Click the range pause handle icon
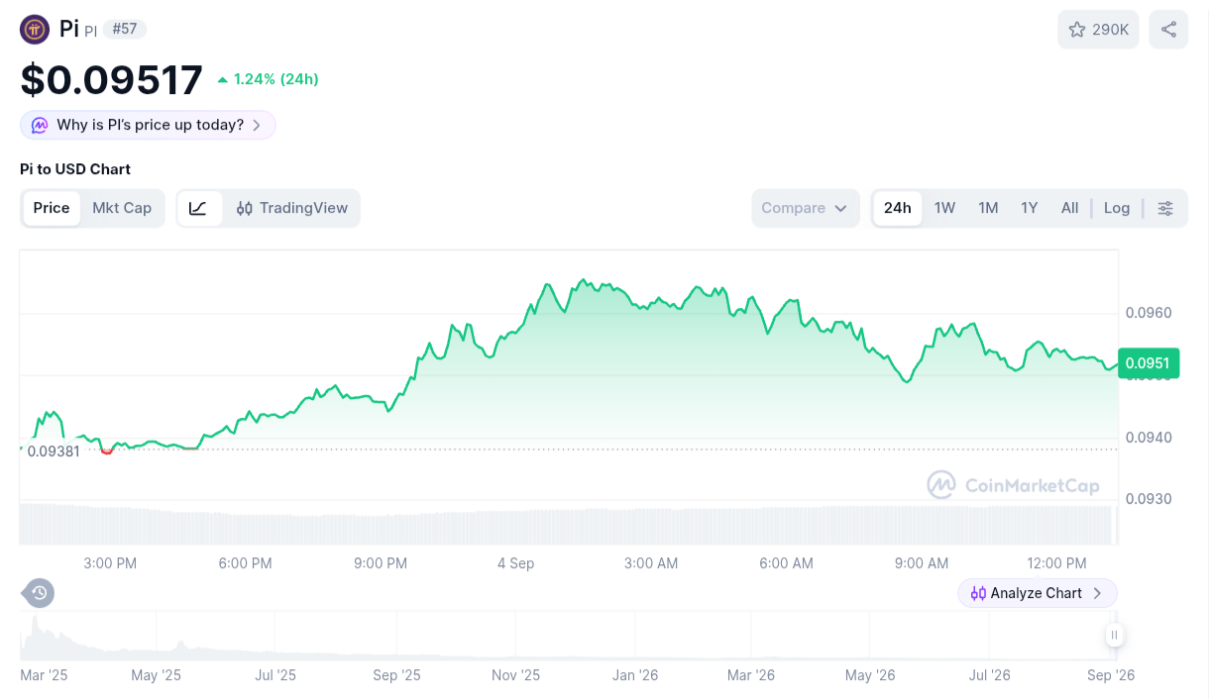This screenshot has width=1209, height=699. coord(1114,635)
